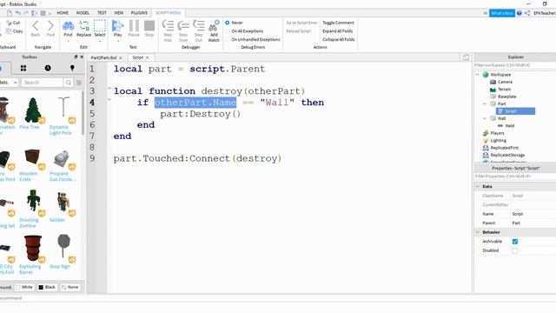Select the Pine Tree model thumbnail

point(33,110)
